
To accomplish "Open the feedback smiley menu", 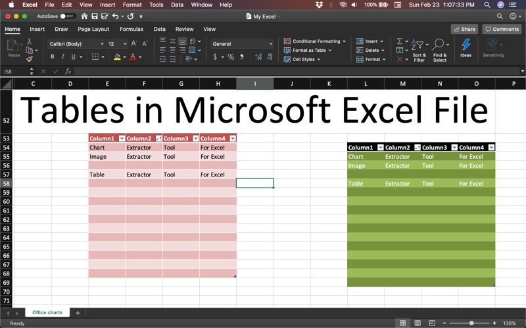I will [514, 16].
